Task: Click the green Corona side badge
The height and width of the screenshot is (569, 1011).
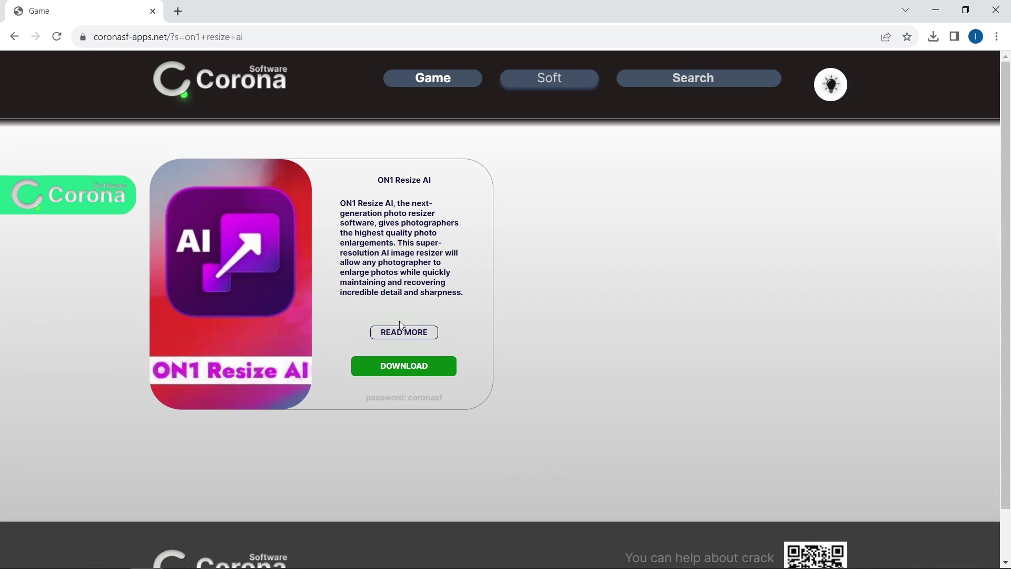Action: pos(68,195)
